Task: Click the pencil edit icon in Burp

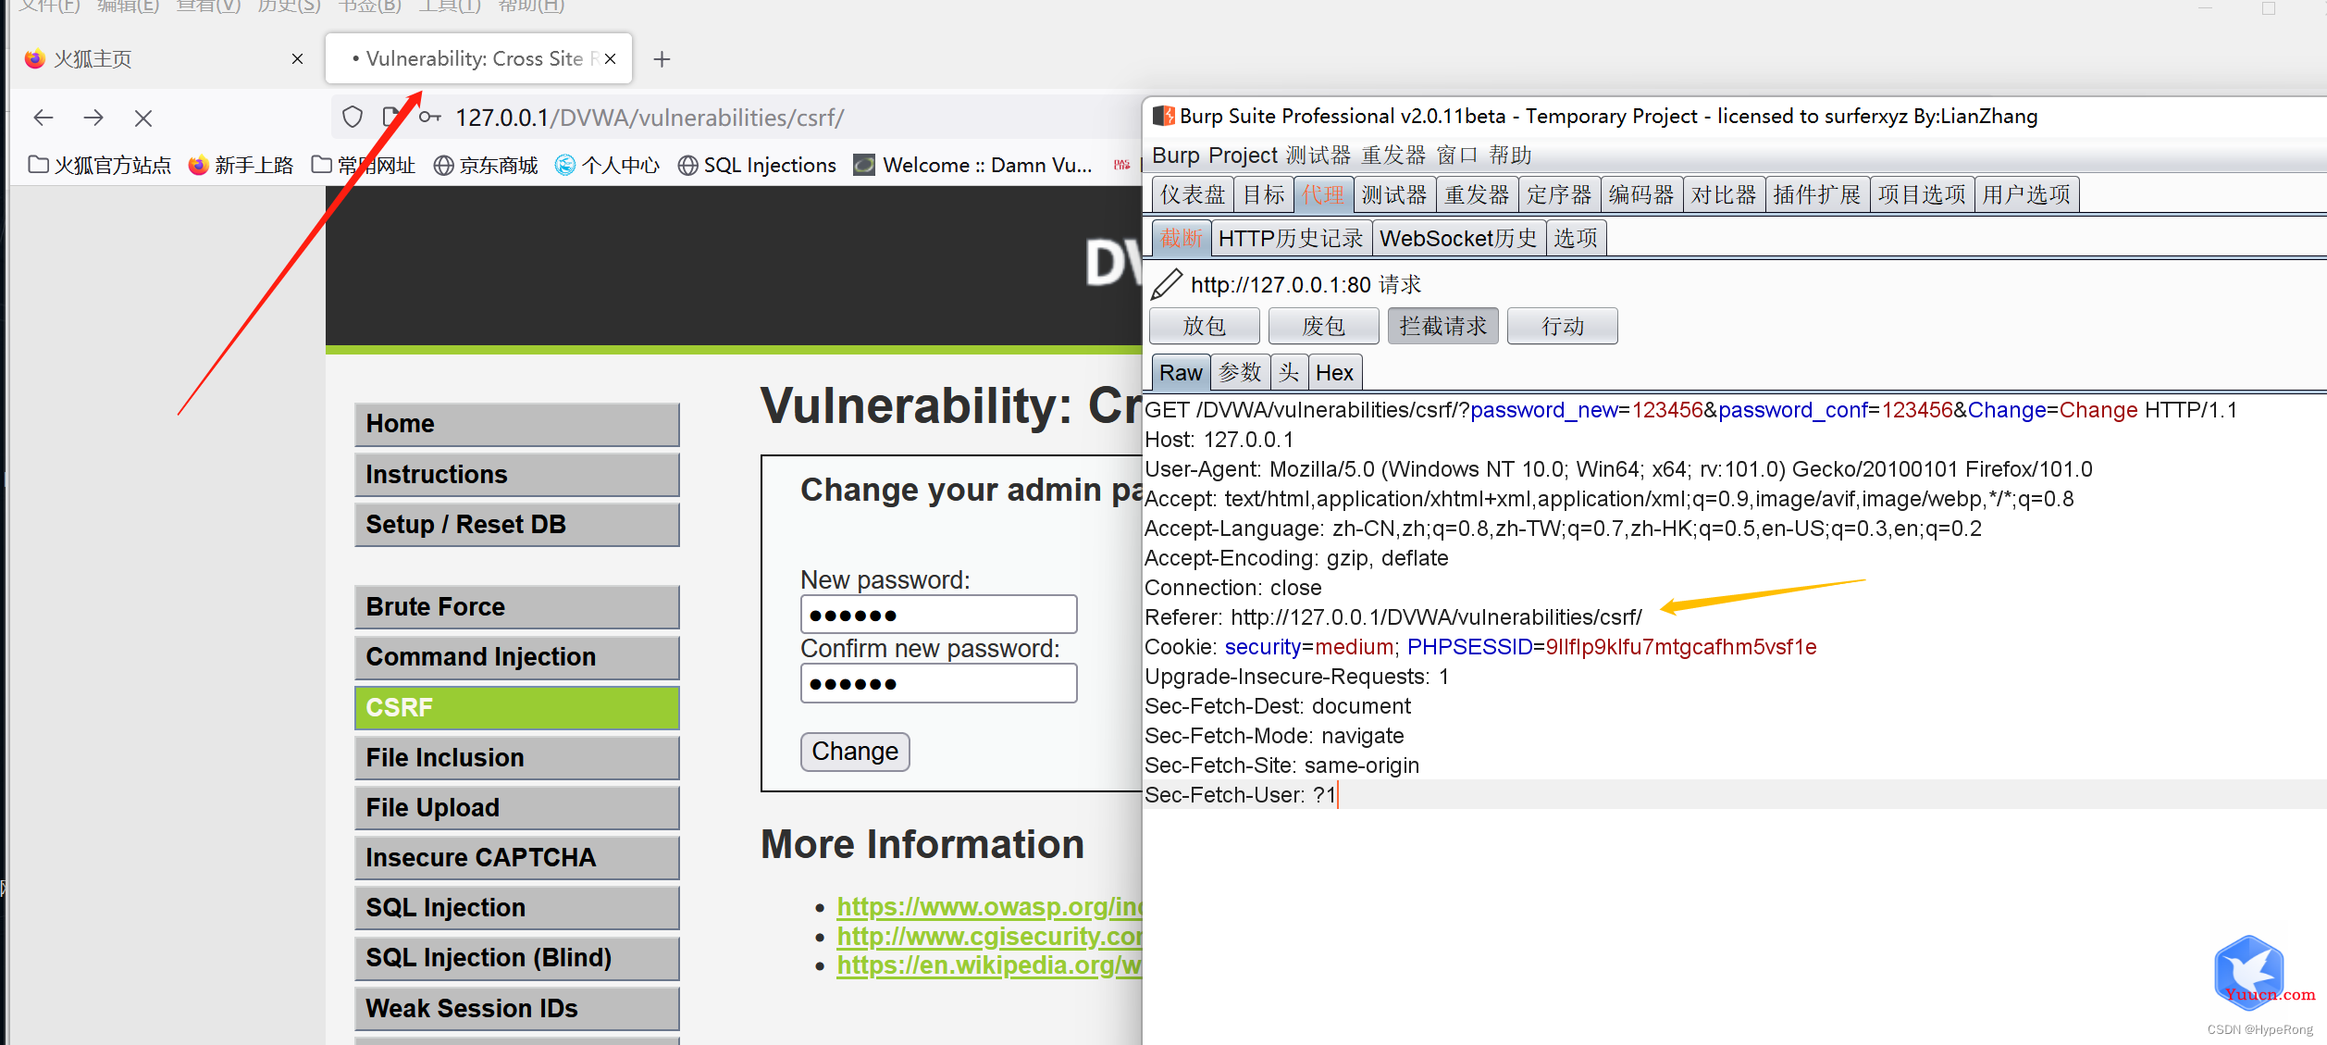Action: (1167, 284)
